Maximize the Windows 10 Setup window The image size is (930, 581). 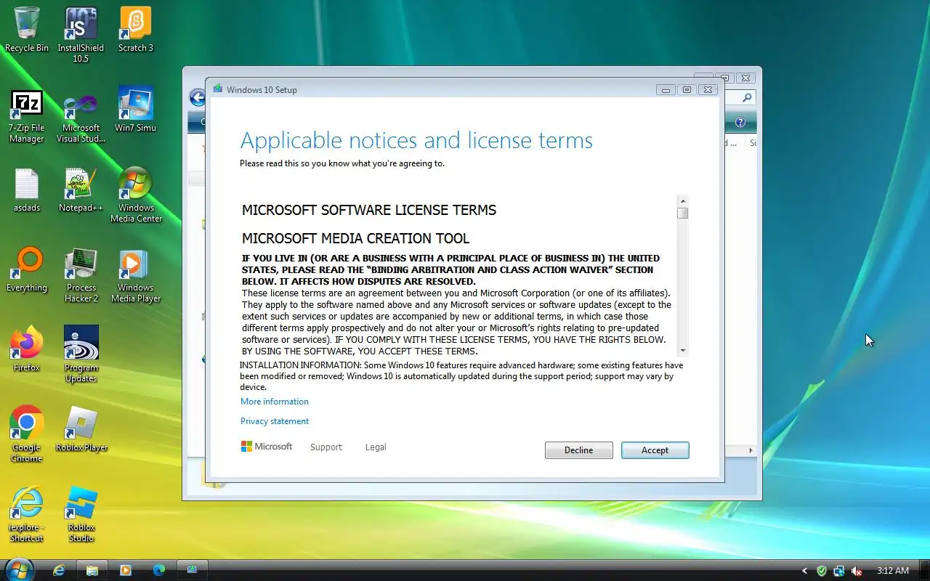click(687, 90)
